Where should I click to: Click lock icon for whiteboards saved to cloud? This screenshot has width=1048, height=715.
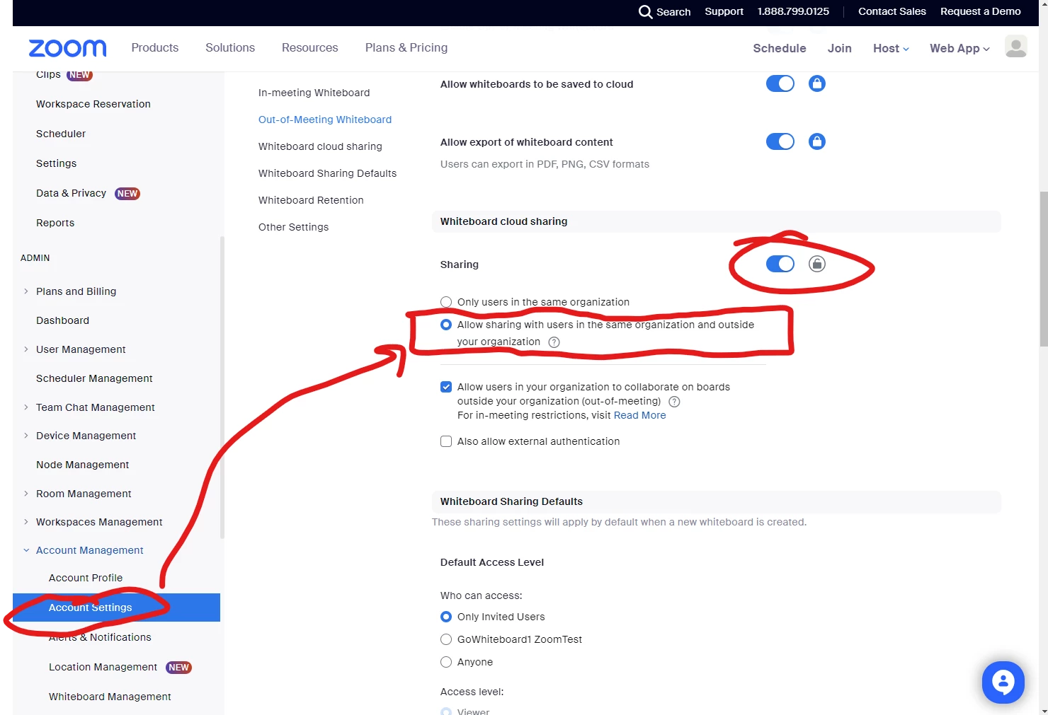[817, 83]
